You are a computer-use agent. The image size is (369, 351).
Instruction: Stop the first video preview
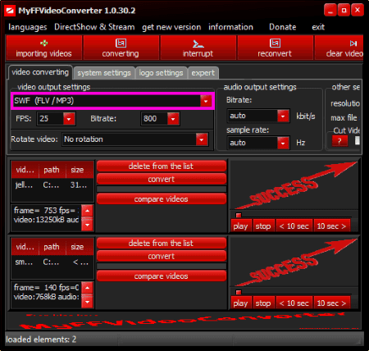(263, 226)
